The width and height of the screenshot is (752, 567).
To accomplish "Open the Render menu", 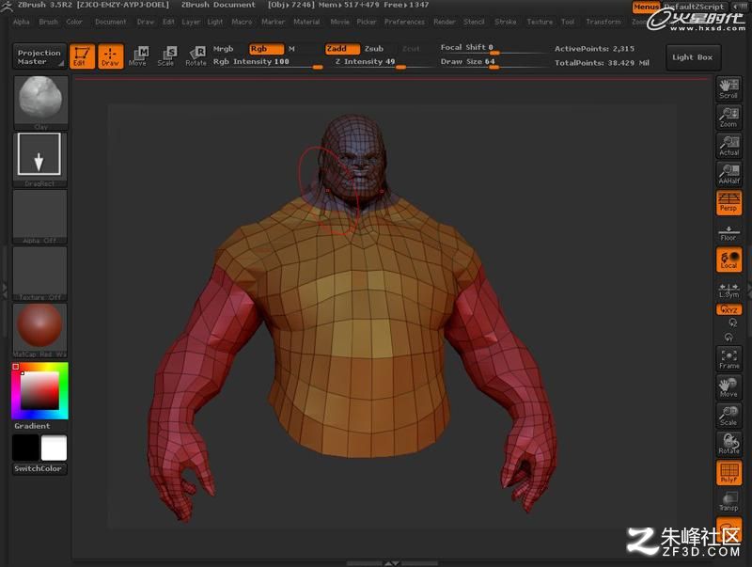I will pos(445,22).
